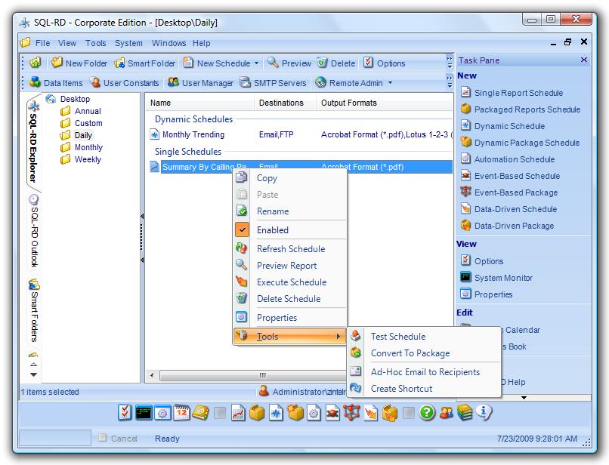Click the Smart Folder toolbar button

[x=145, y=63]
